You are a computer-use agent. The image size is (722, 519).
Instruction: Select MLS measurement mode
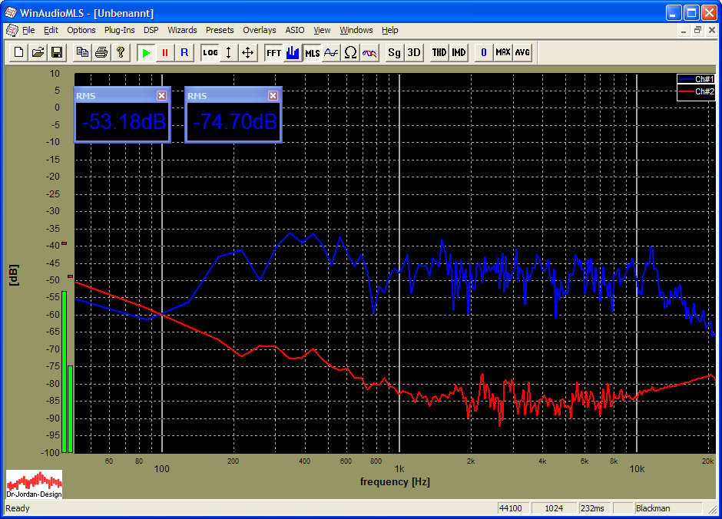pos(313,52)
